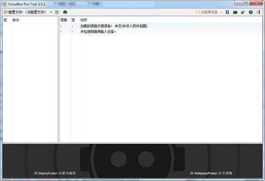Viewport: 265px width, 181px height.
Task: Click the blue help question-mark icon
Action: pos(251,12)
